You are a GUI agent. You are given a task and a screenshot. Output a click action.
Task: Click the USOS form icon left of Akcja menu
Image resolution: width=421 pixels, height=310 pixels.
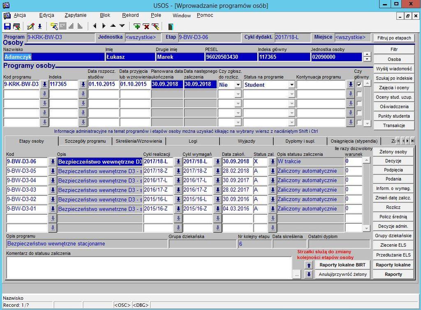(x=7, y=16)
